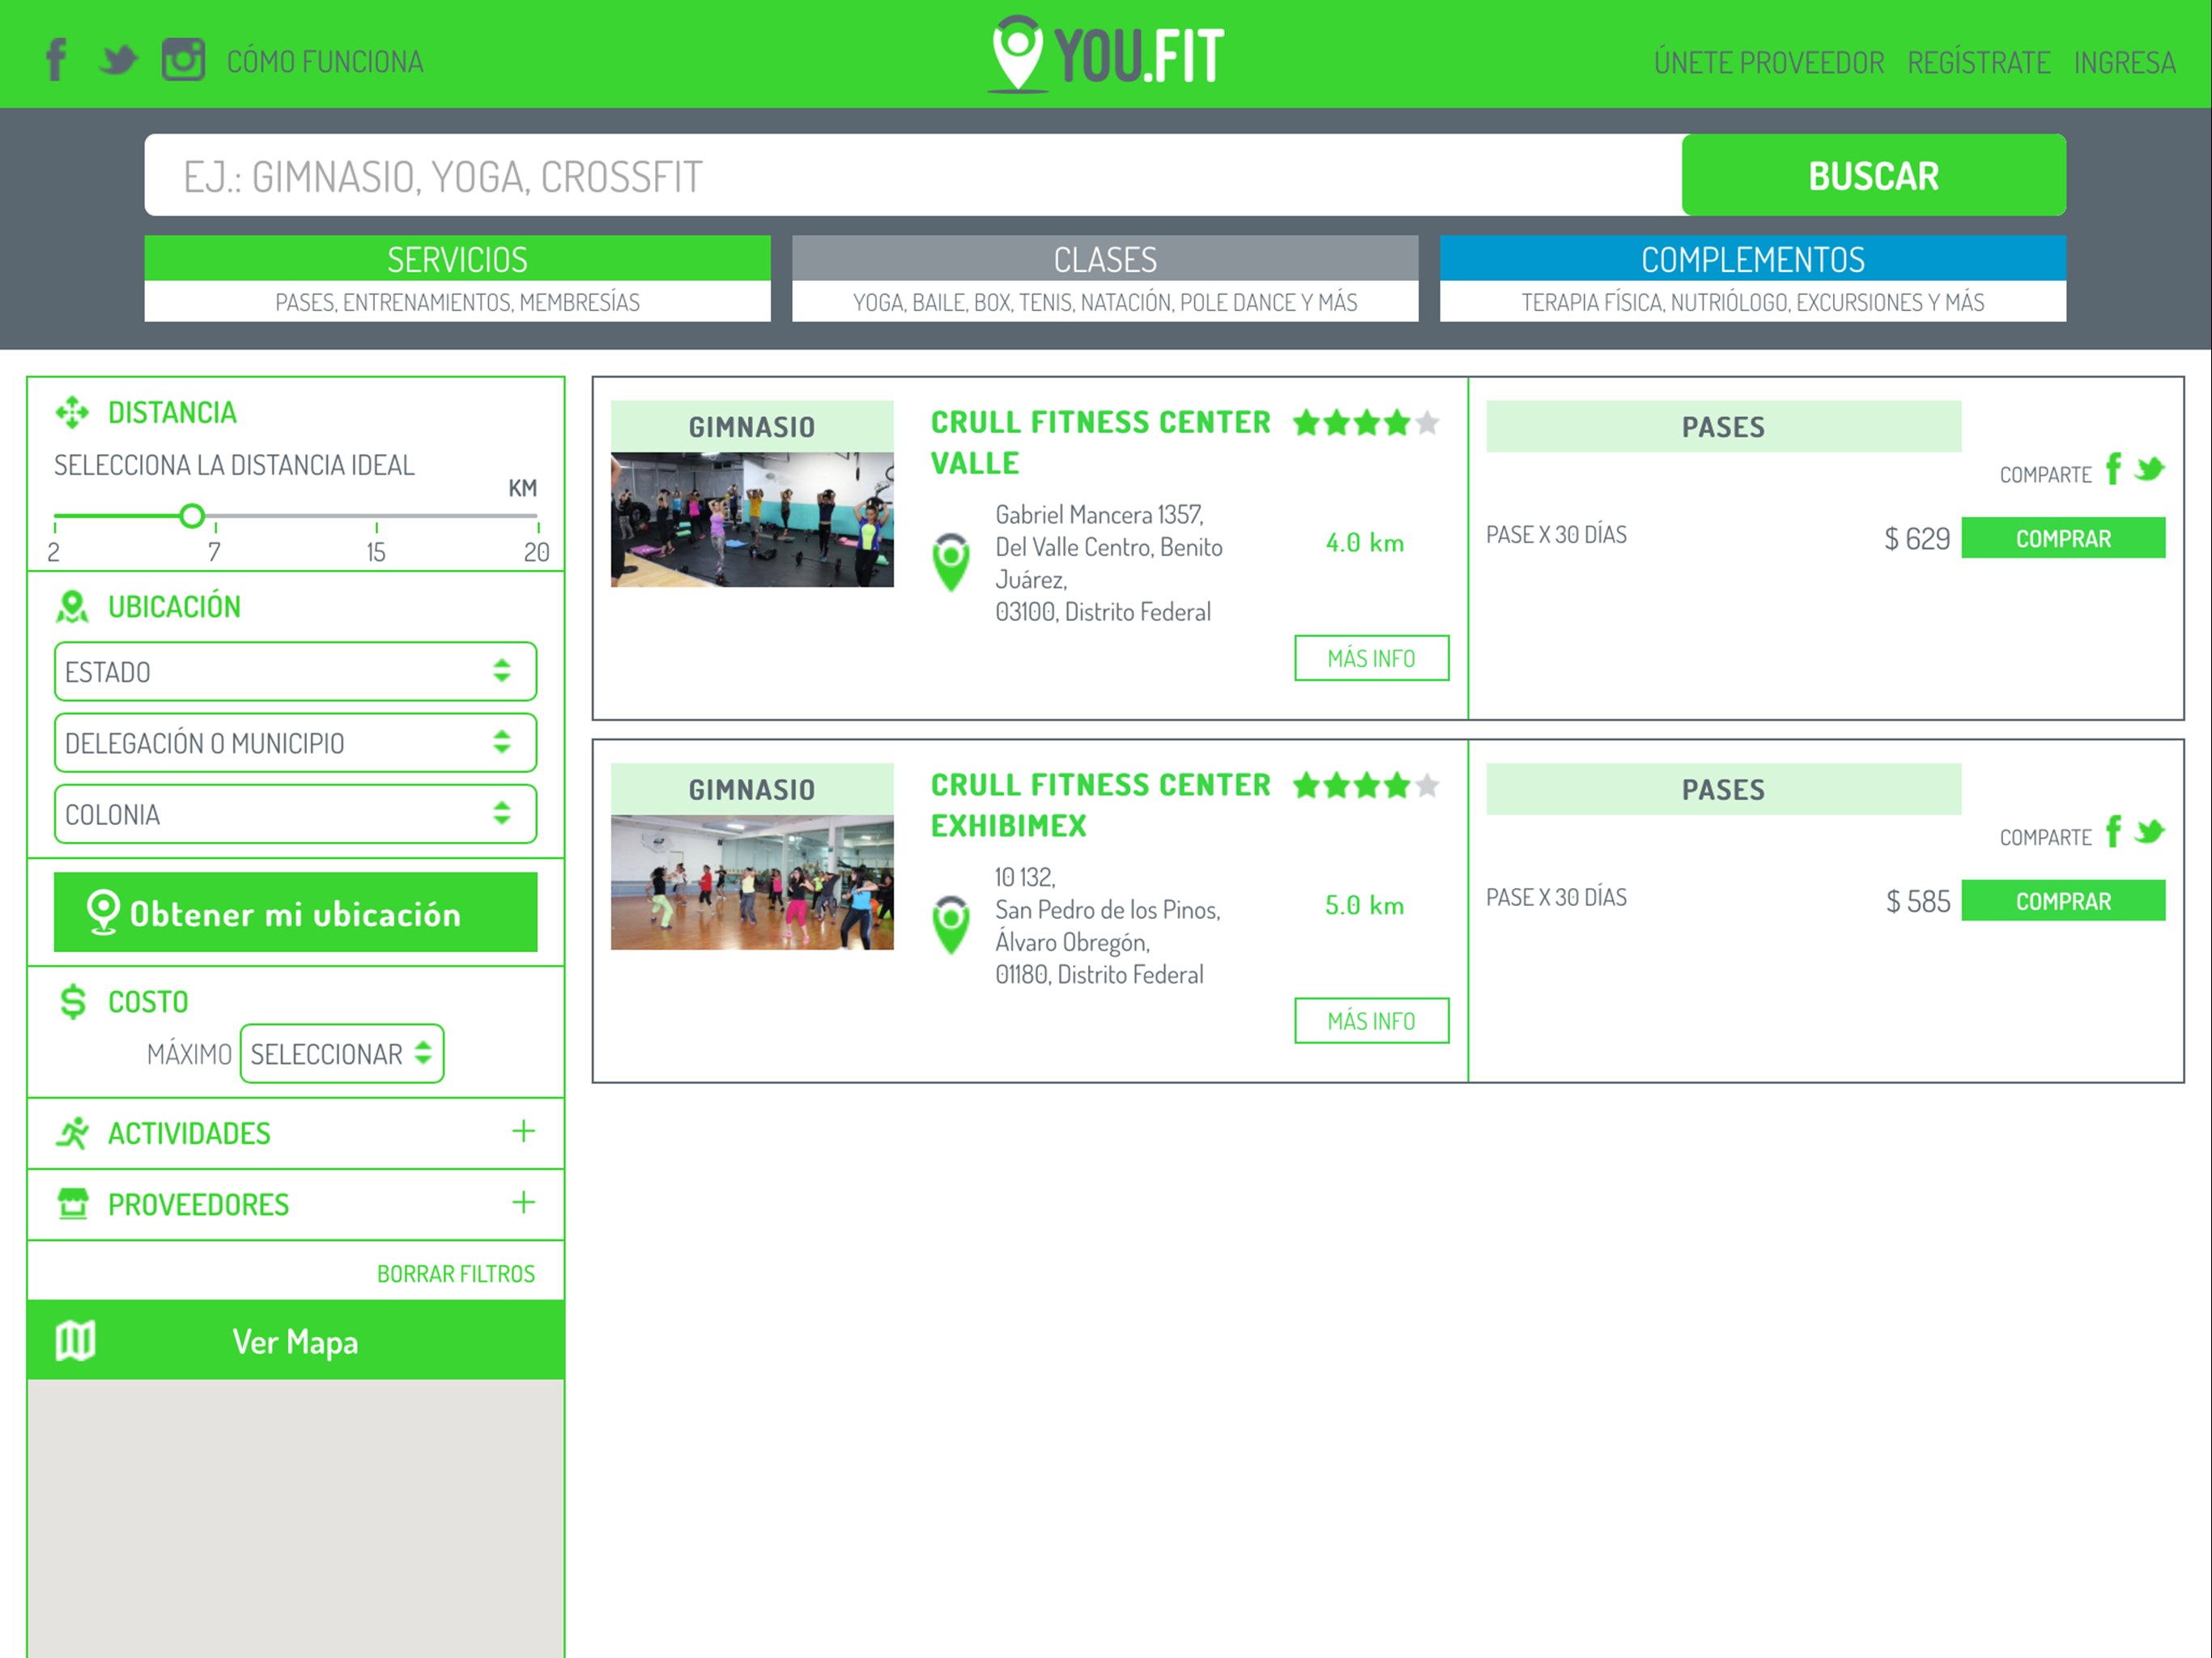Open the Delegación o Municipio dropdown

click(x=295, y=742)
